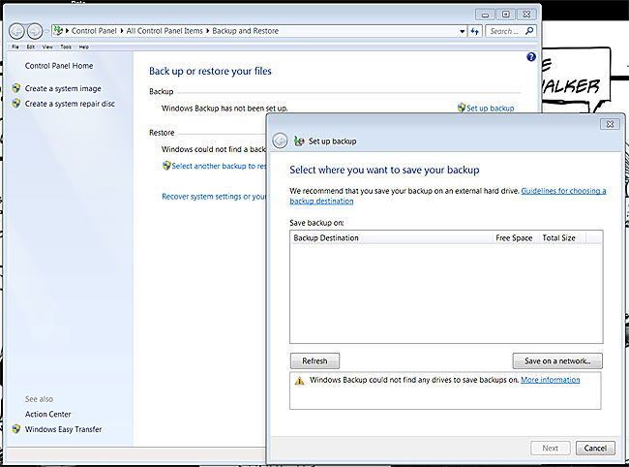Screen dimensions: 629x467
Task: Expand the arrow after Control Panel breadcrumb
Action: 122,30
